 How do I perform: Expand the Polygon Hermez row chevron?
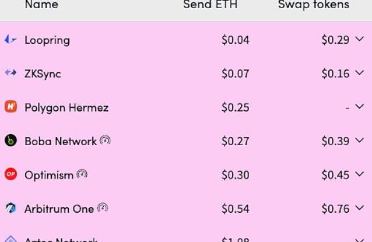[x=359, y=107]
